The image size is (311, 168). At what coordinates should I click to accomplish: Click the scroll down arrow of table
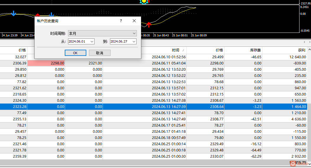pyautogui.click(x=309, y=164)
